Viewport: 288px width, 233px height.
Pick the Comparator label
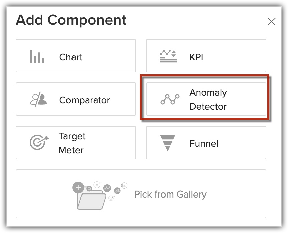point(85,100)
